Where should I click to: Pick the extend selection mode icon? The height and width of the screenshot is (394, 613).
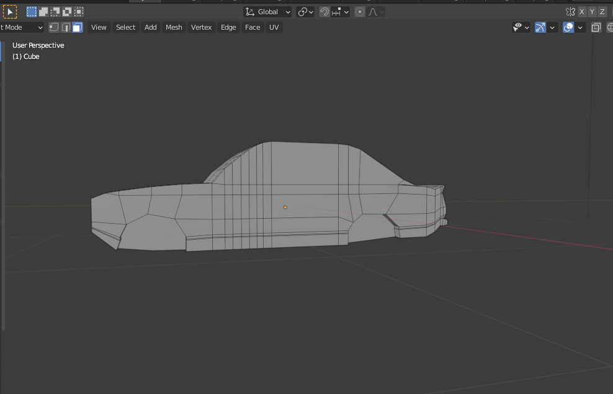pyautogui.click(x=43, y=12)
